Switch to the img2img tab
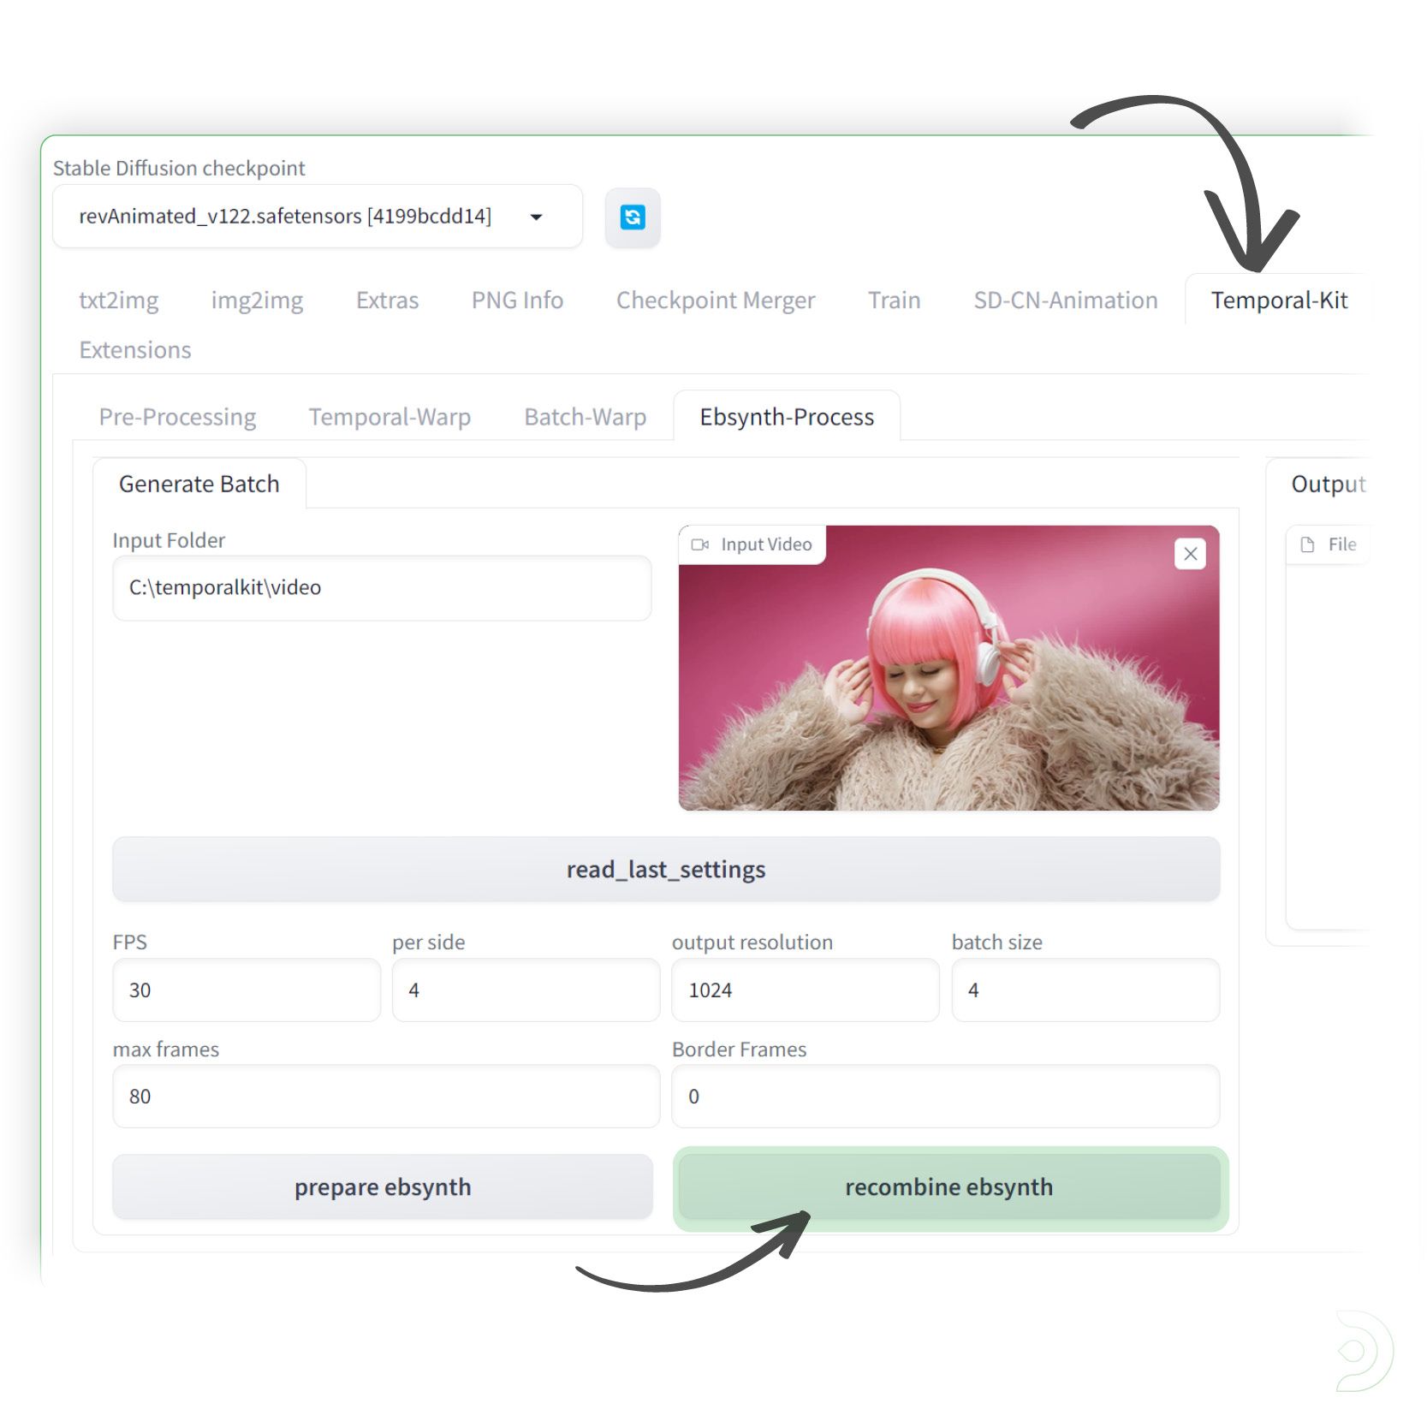The image size is (1427, 1427). 257,300
